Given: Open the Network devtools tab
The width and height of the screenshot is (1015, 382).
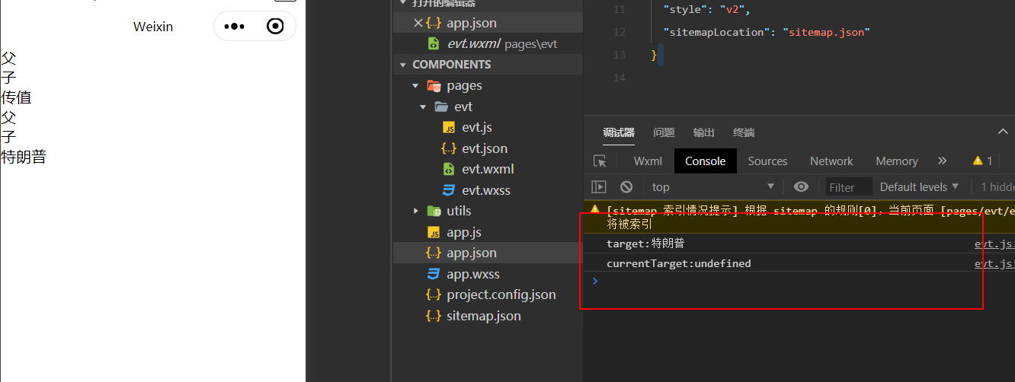Looking at the screenshot, I should pos(831,161).
